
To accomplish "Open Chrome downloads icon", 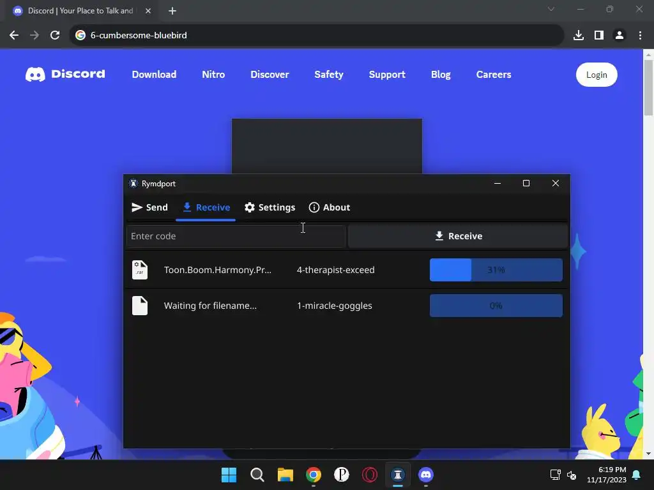I will click(x=579, y=35).
